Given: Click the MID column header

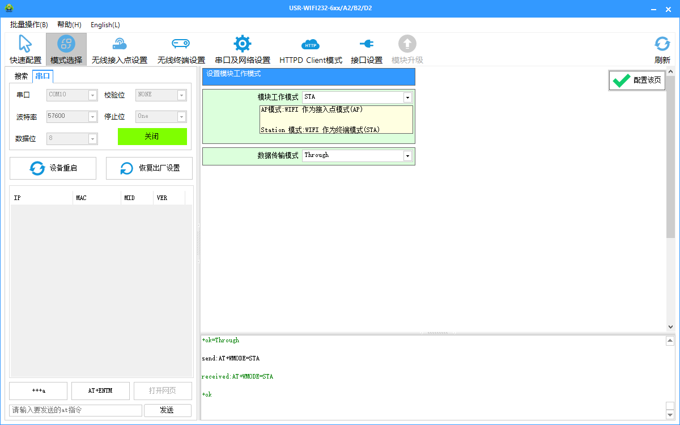Looking at the screenshot, I should 137,198.
